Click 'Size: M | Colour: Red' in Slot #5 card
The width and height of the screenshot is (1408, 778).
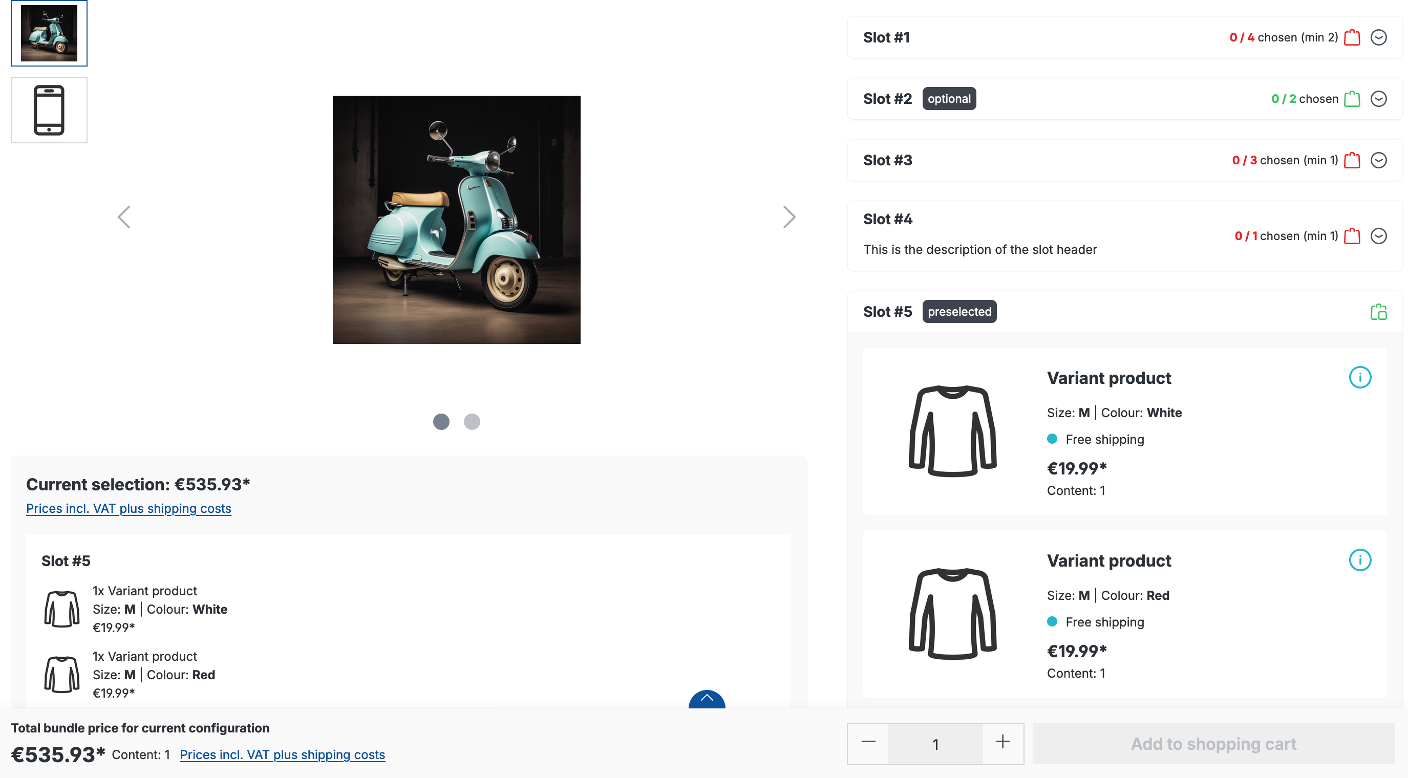click(x=1108, y=595)
